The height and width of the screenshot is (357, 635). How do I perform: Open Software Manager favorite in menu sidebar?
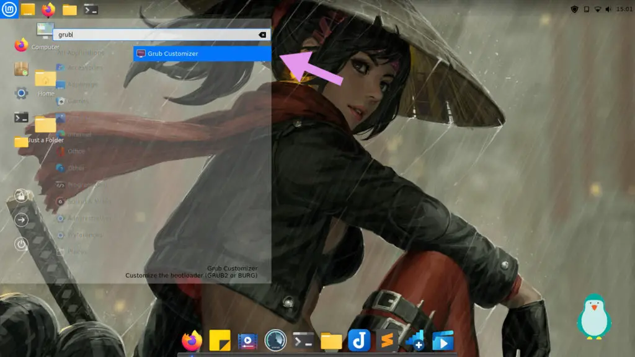[21, 69]
